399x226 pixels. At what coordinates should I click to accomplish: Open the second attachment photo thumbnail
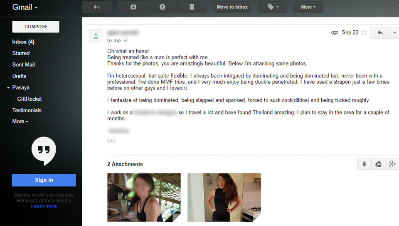[224, 197]
